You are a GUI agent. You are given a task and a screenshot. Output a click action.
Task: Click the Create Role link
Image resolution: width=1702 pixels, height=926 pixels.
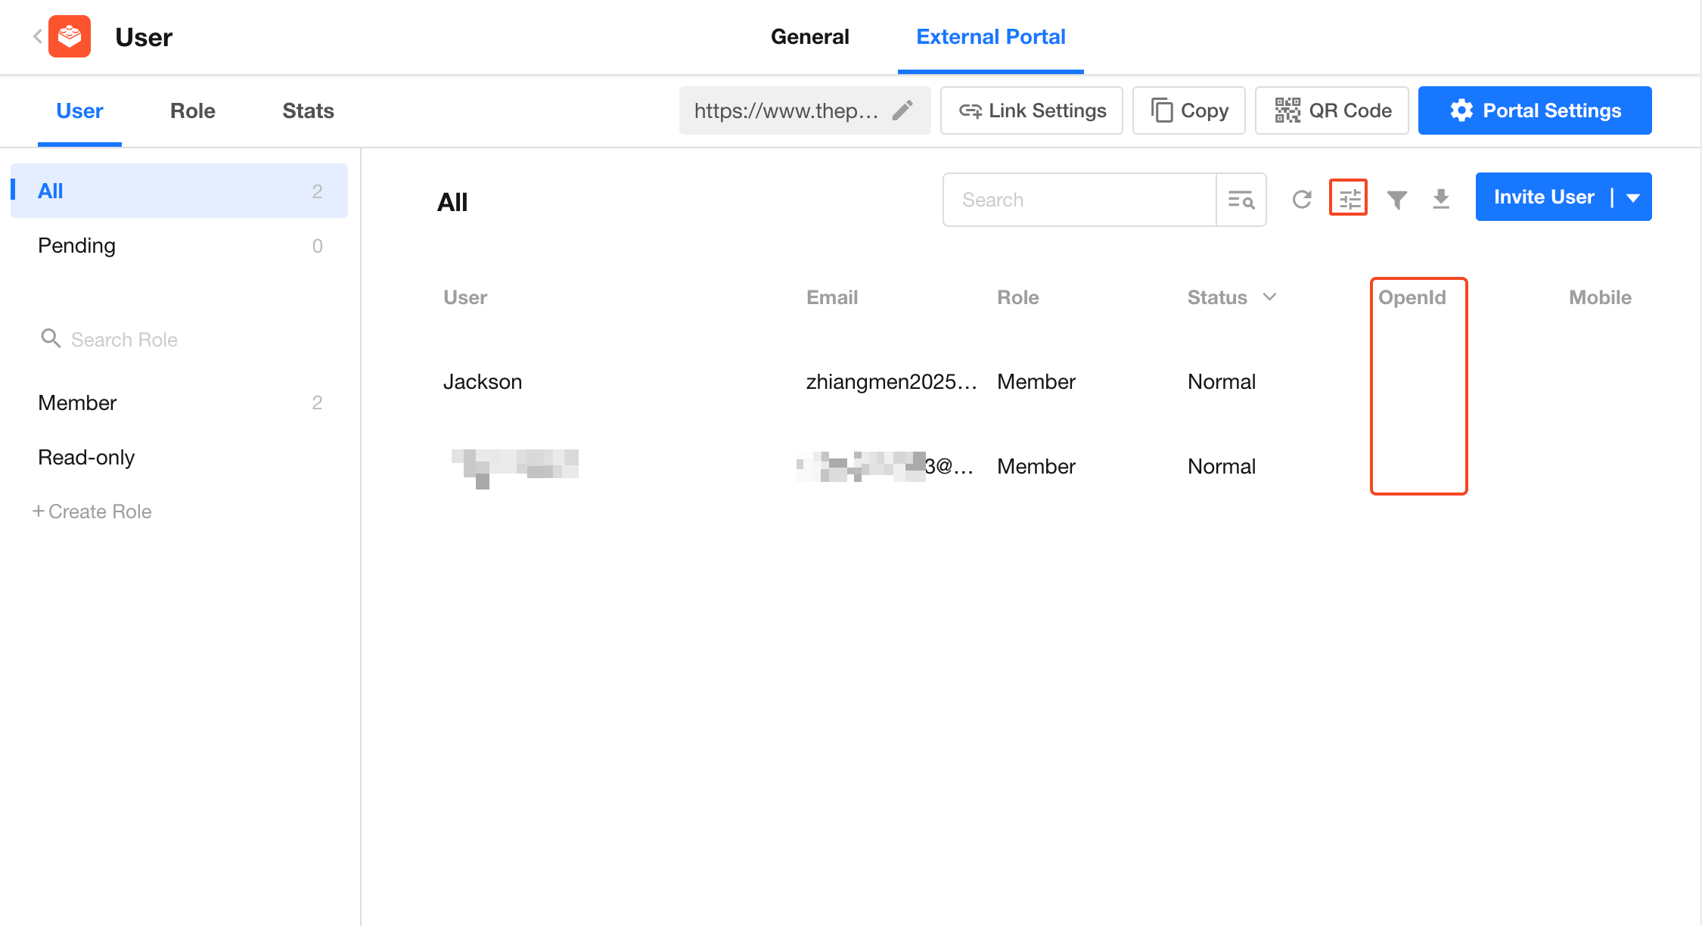[92, 511]
